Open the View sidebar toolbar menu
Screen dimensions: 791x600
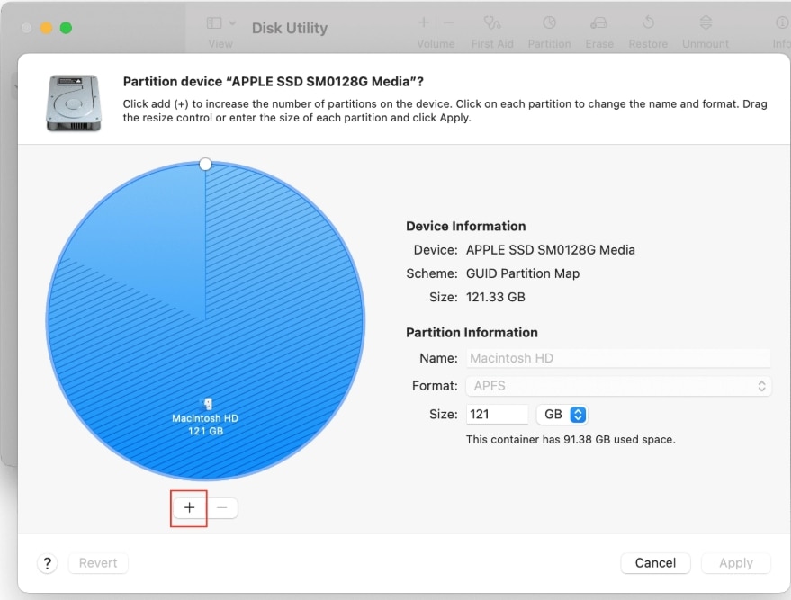coord(221,23)
